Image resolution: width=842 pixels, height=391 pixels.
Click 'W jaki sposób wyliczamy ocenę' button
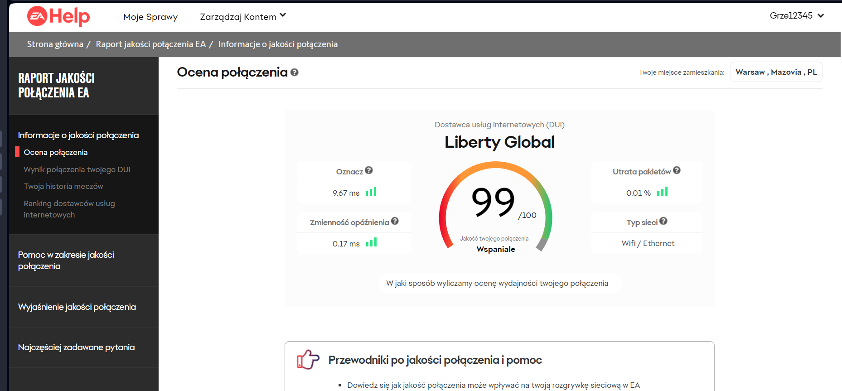click(x=497, y=283)
